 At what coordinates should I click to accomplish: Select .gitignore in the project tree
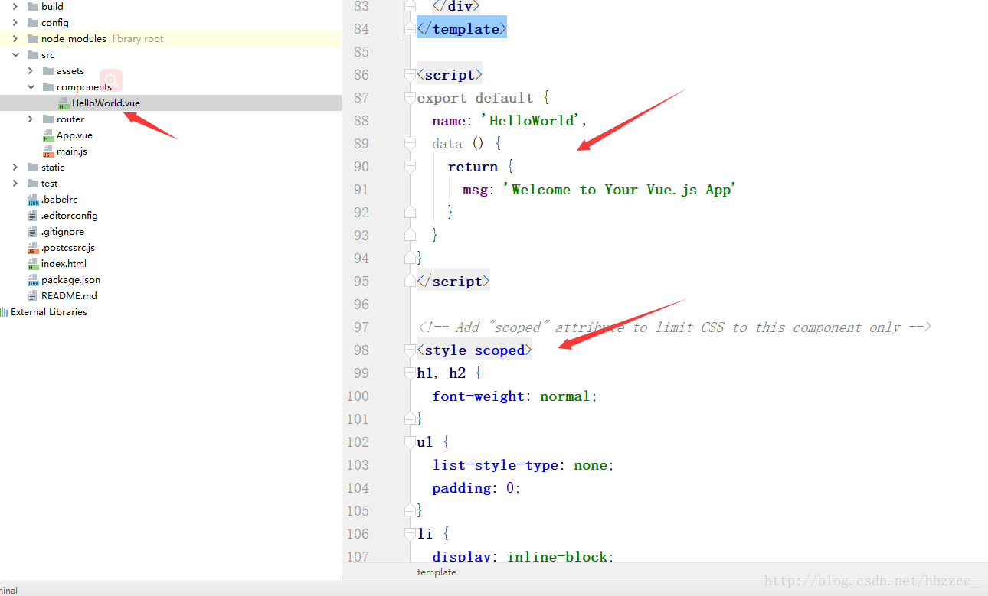[63, 232]
